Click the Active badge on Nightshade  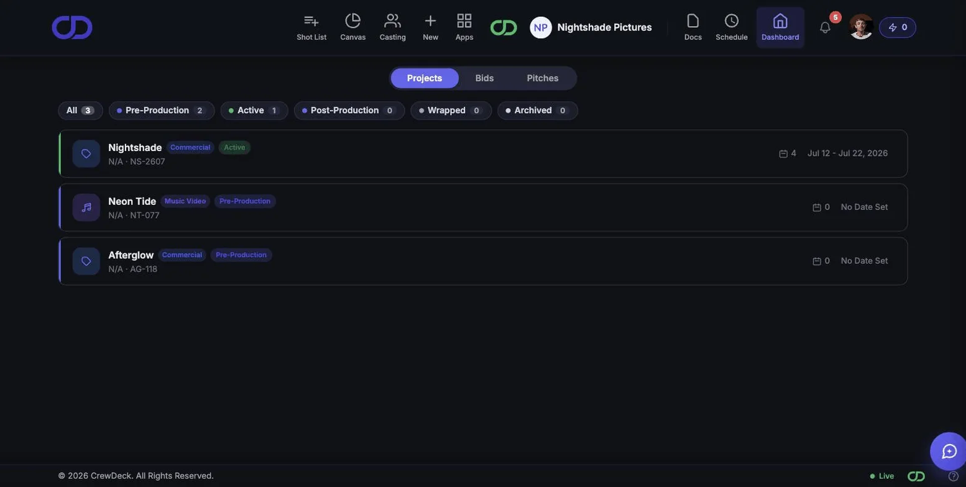coord(234,147)
